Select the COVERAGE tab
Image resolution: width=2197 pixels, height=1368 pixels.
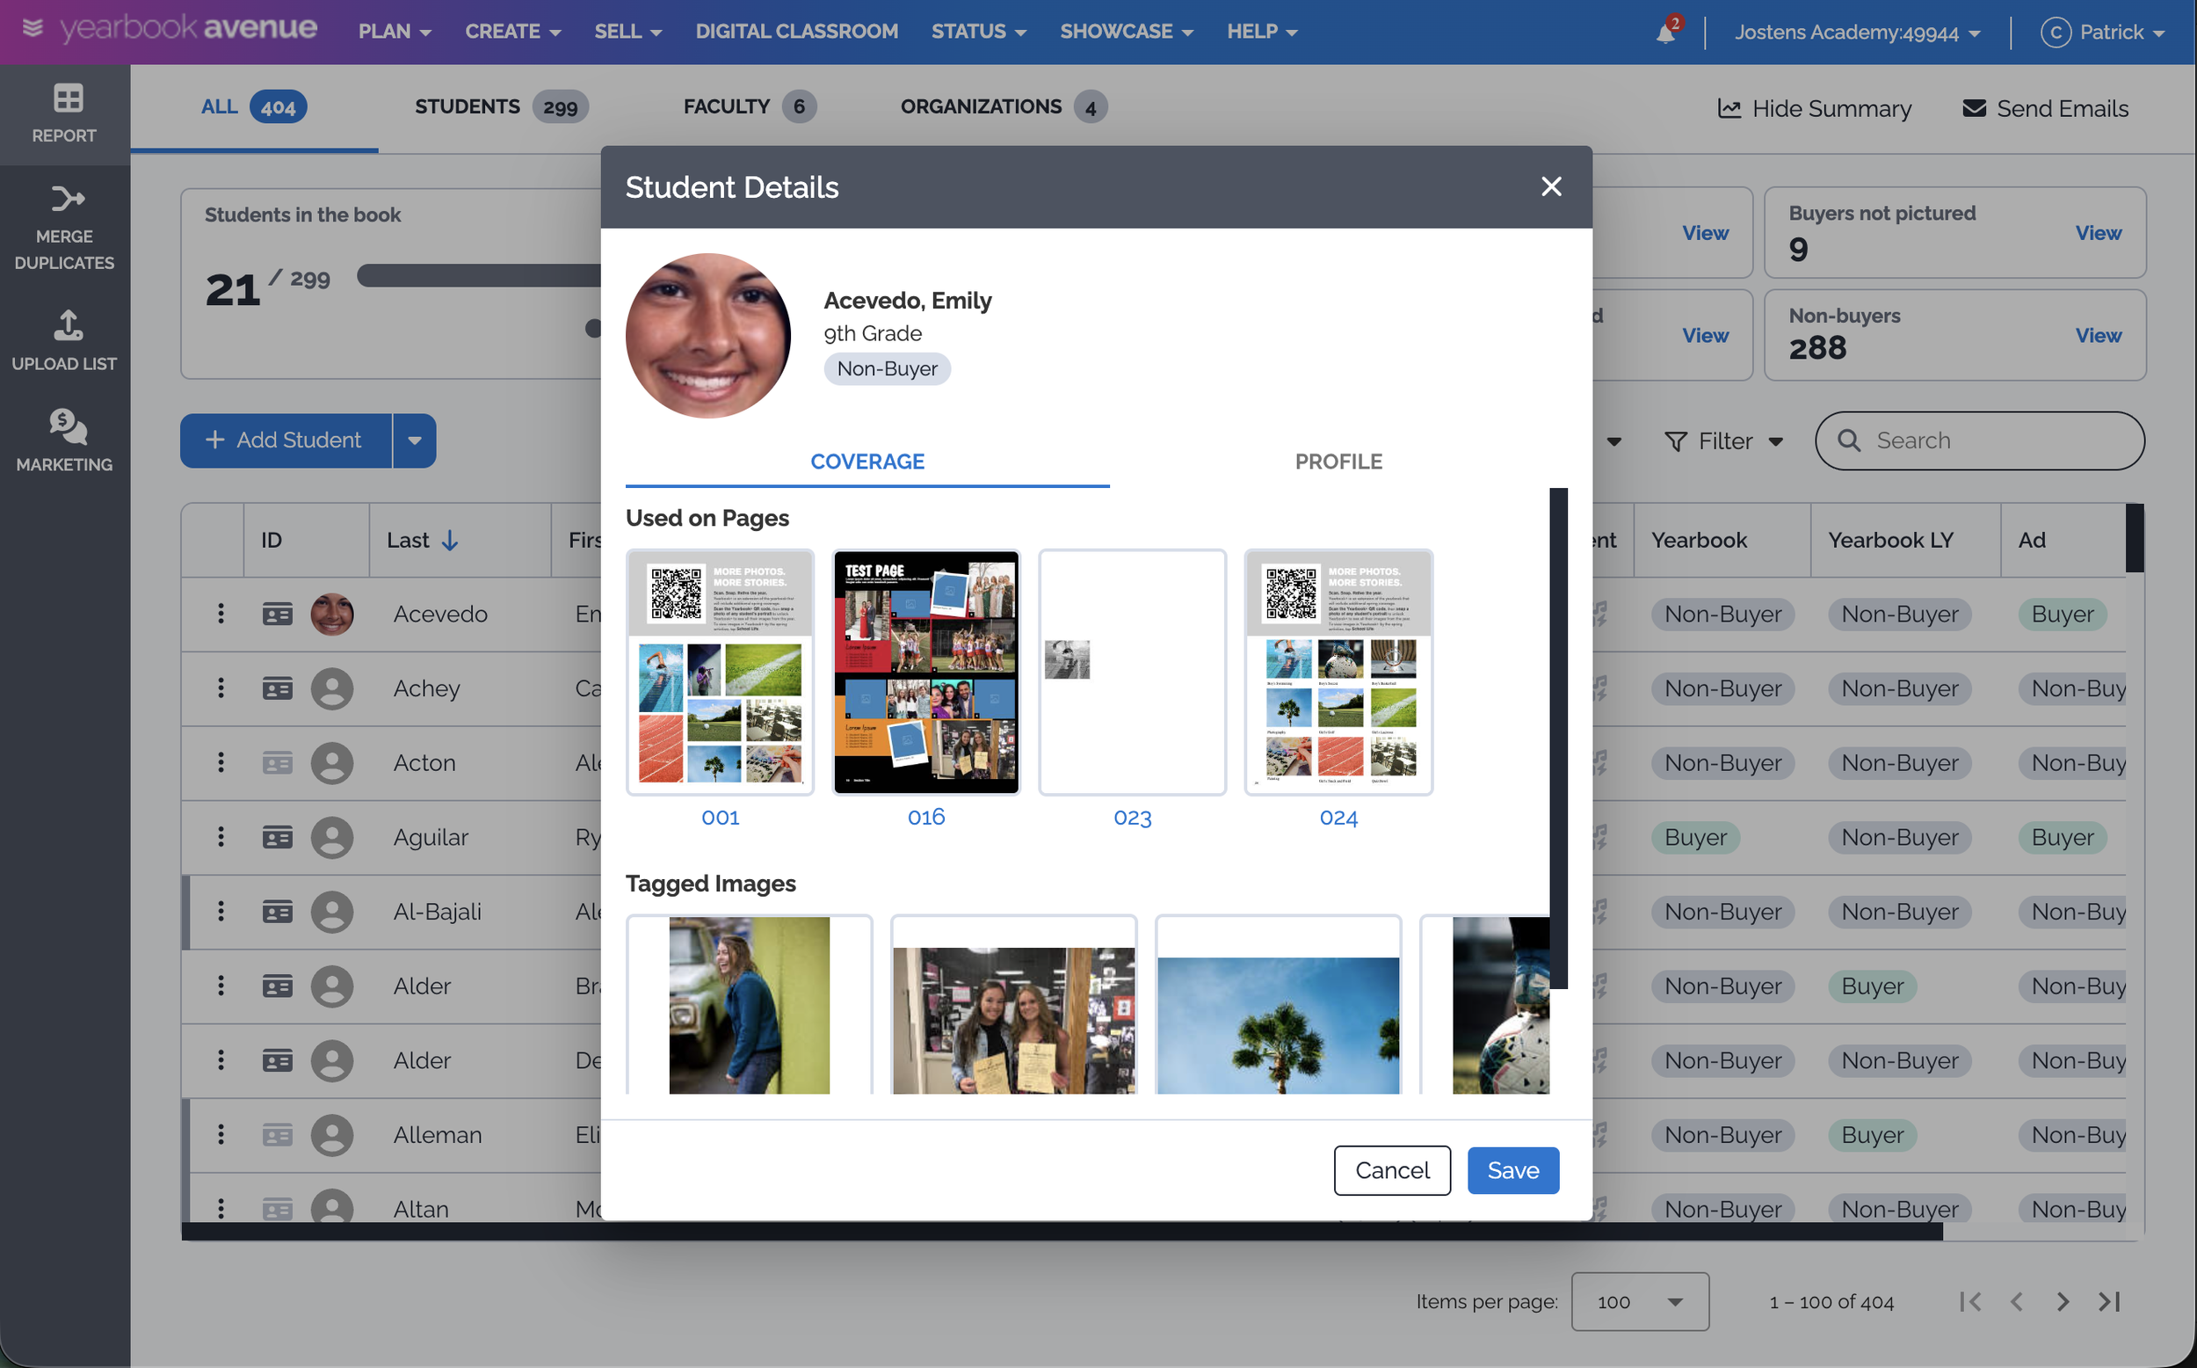pyautogui.click(x=867, y=462)
